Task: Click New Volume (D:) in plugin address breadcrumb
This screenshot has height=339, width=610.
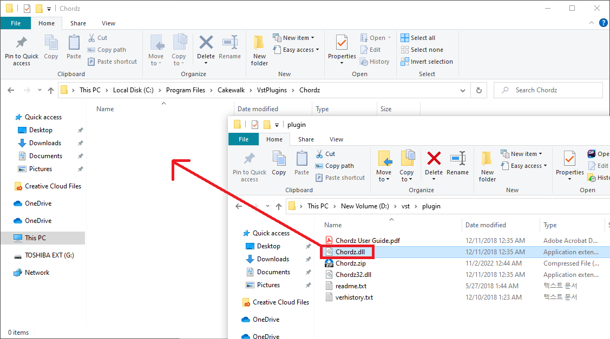Action: (x=365, y=206)
